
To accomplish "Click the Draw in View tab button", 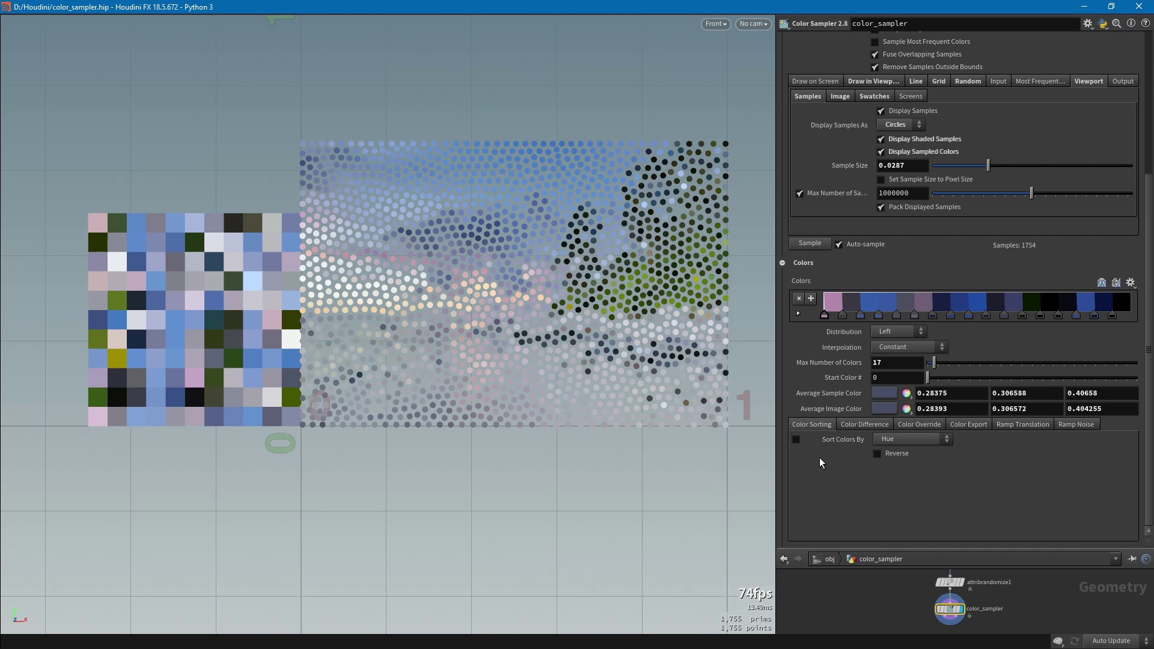I will pos(873,81).
